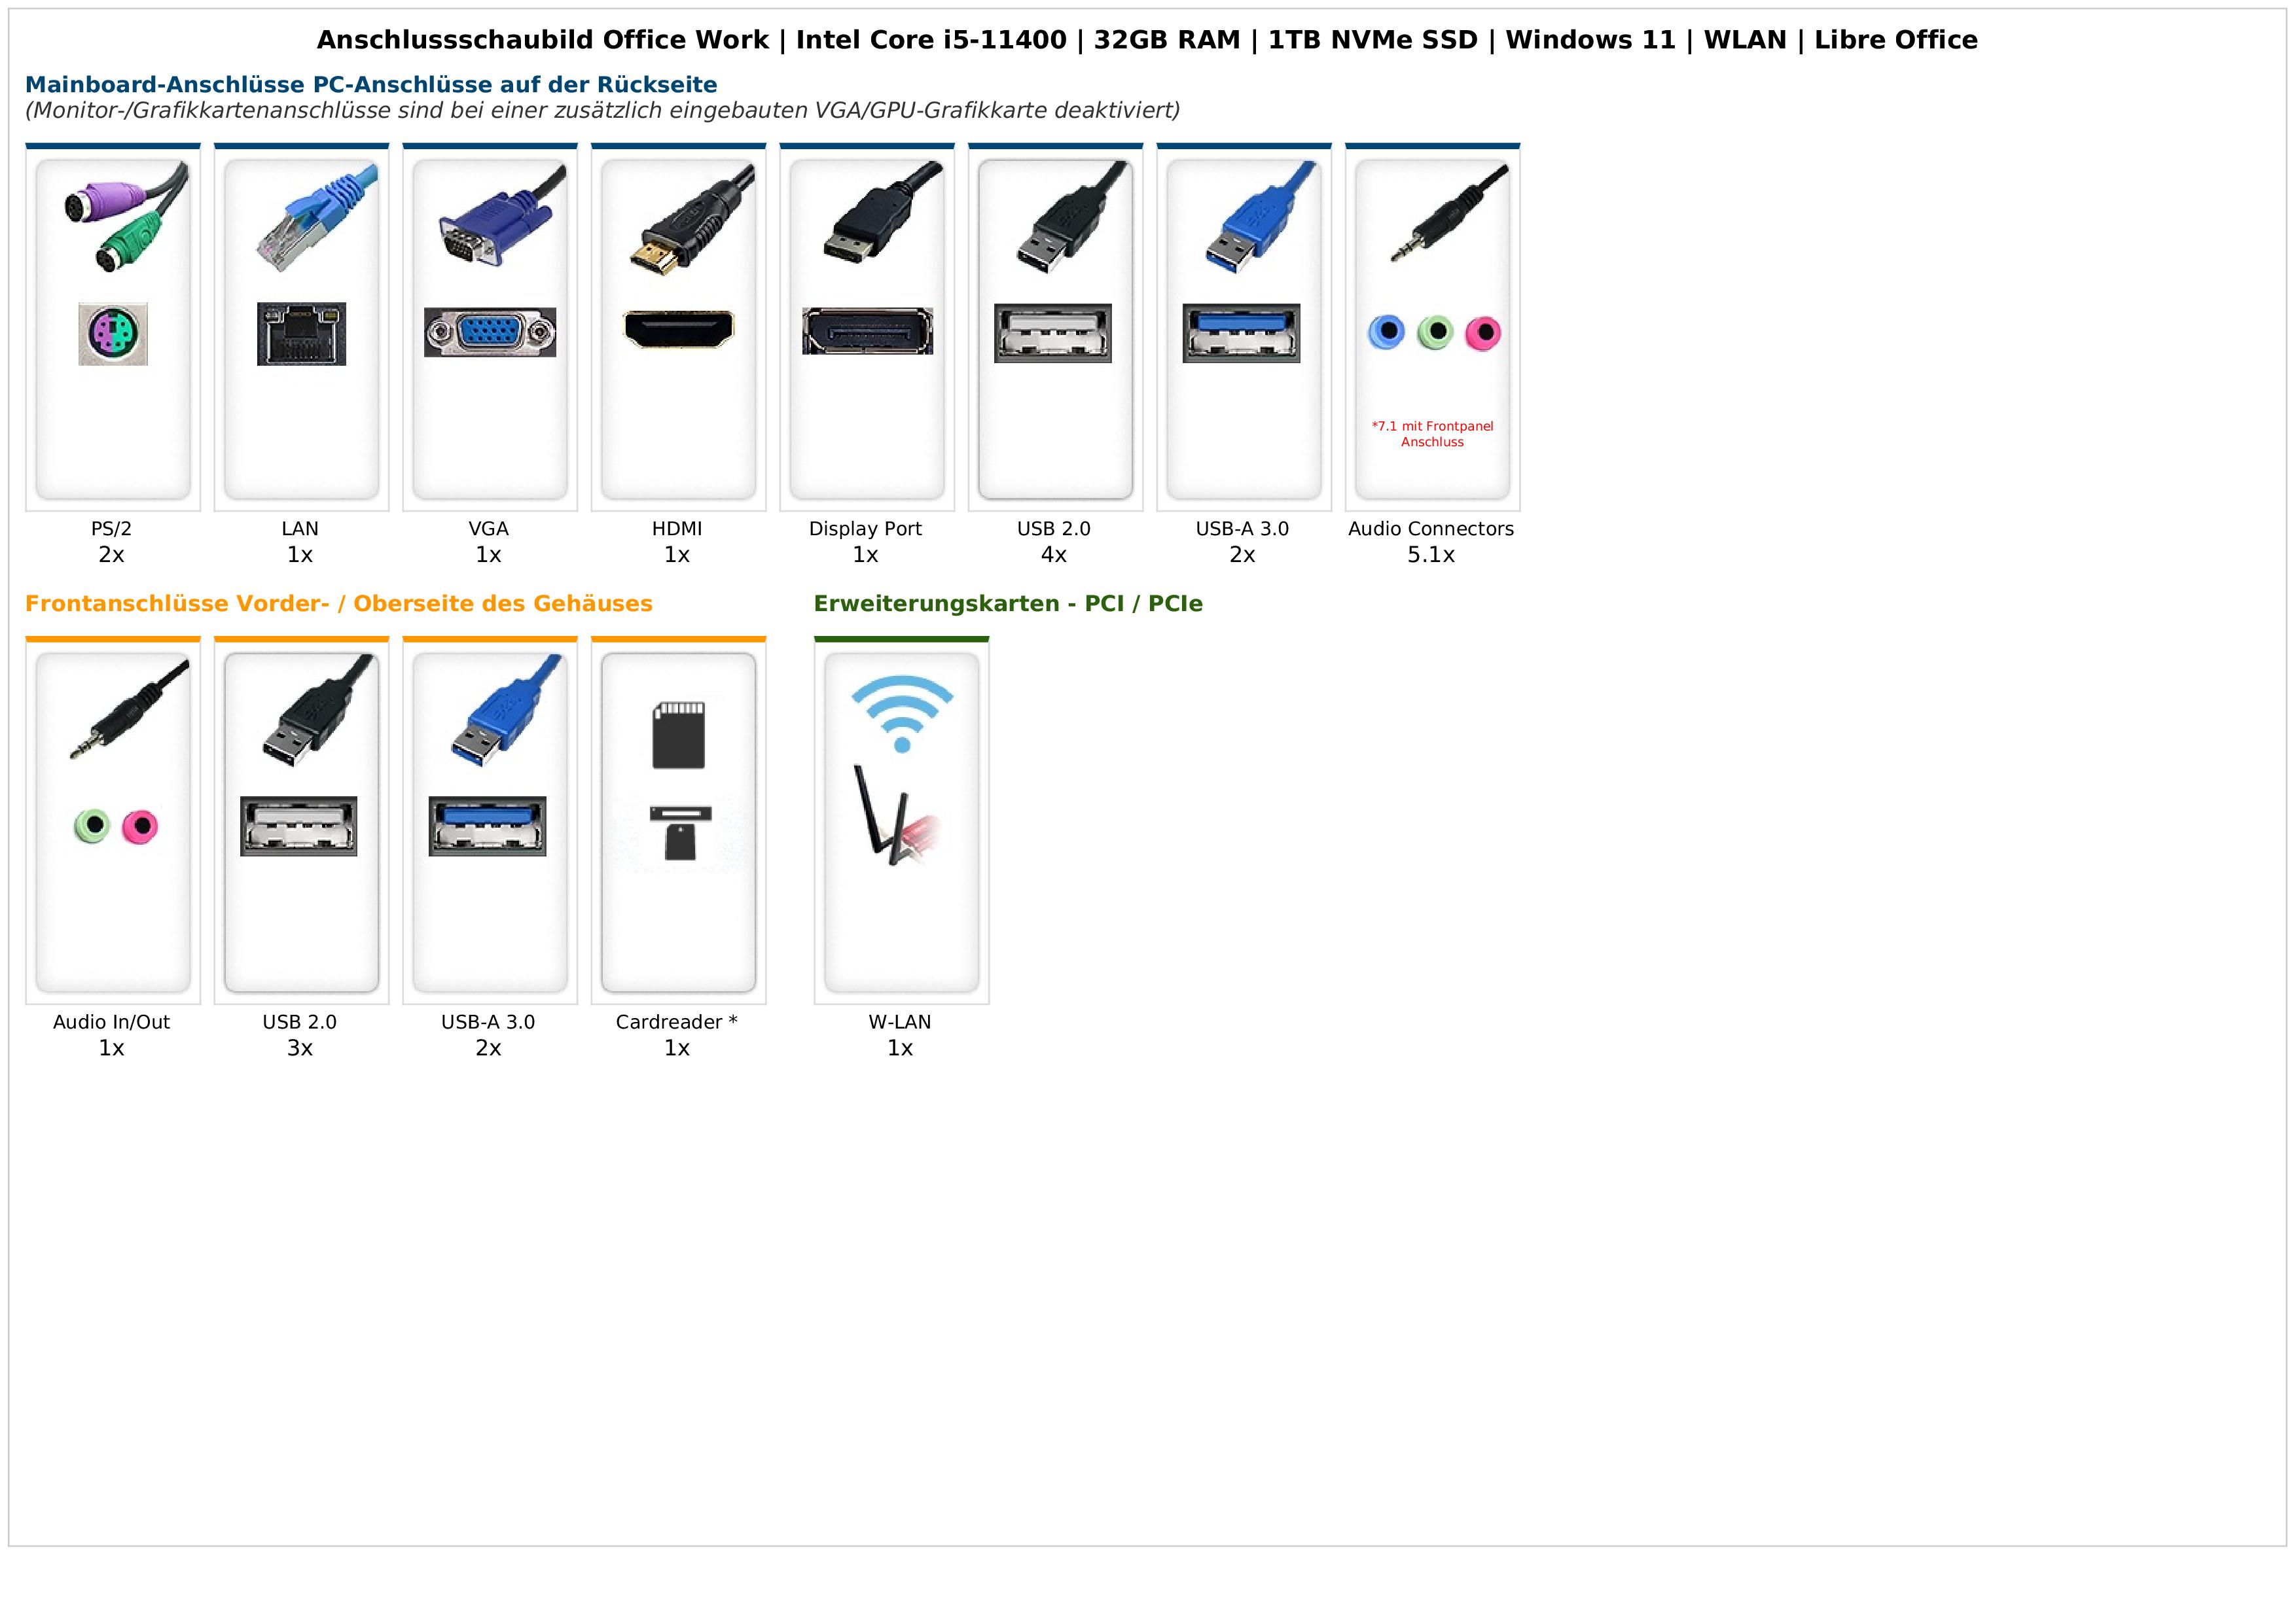Click the pink audio jack in Audio Connectors
Image resolution: width=2296 pixels, height=1622 pixels.
click(1483, 332)
